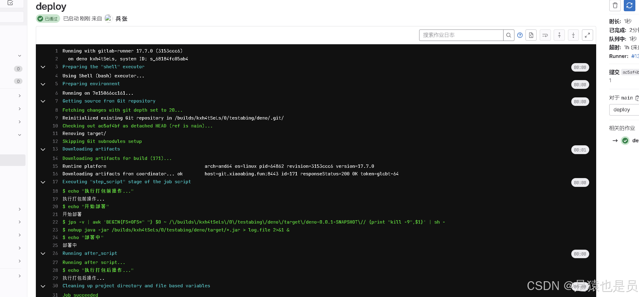639x297 pixels.
Task: Jump to bottom of log with down-arrow icon
Action: pos(573,35)
